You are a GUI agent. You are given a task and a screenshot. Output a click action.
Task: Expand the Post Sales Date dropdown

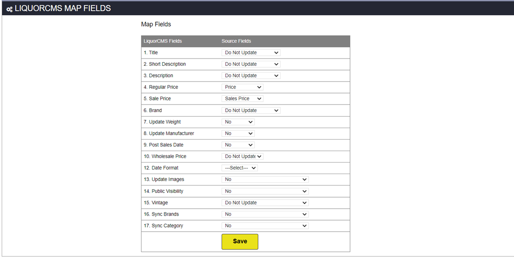coord(238,145)
